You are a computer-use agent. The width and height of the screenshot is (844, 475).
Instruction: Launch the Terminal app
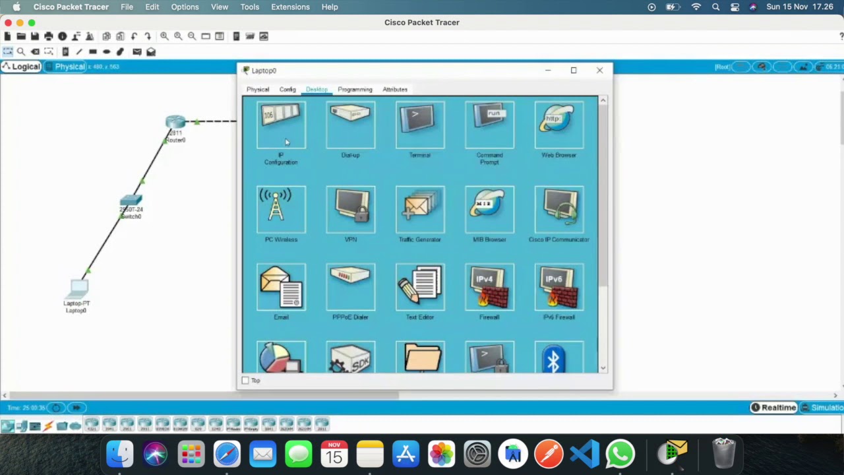click(x=420, y=125)
